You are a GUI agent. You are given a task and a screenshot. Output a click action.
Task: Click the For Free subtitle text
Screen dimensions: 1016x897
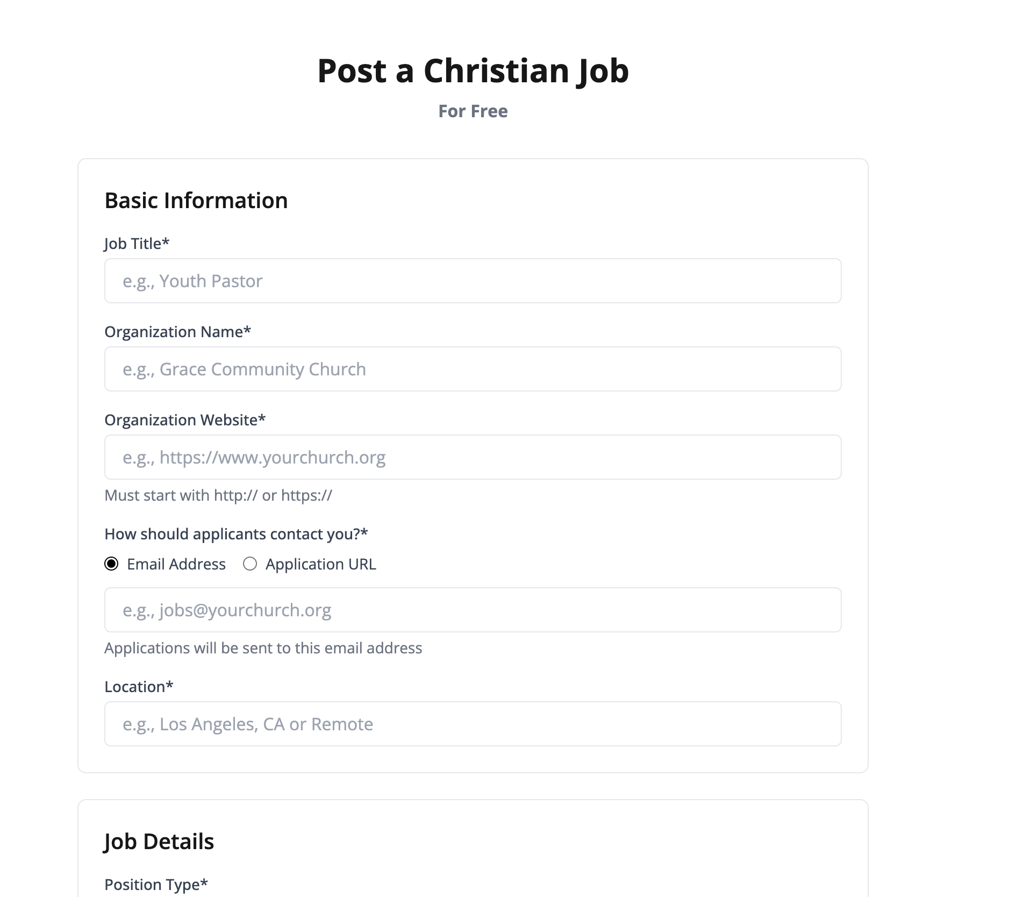(473, 111)
